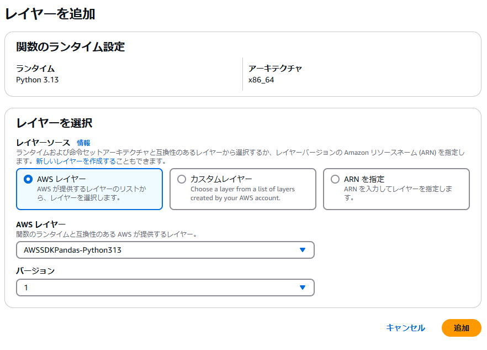Choose the ARN を指定 radio option
Screen dimensions: 487x350
click(x=335, y=179)
